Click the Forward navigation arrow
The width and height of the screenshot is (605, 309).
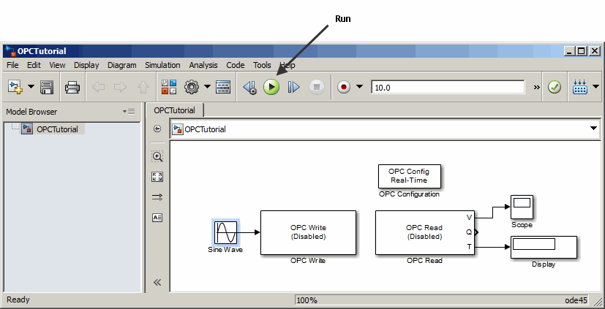click(x=121, y=88)
